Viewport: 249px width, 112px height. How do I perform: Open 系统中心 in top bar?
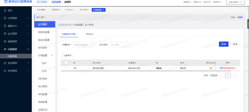(x=217, y=2)
